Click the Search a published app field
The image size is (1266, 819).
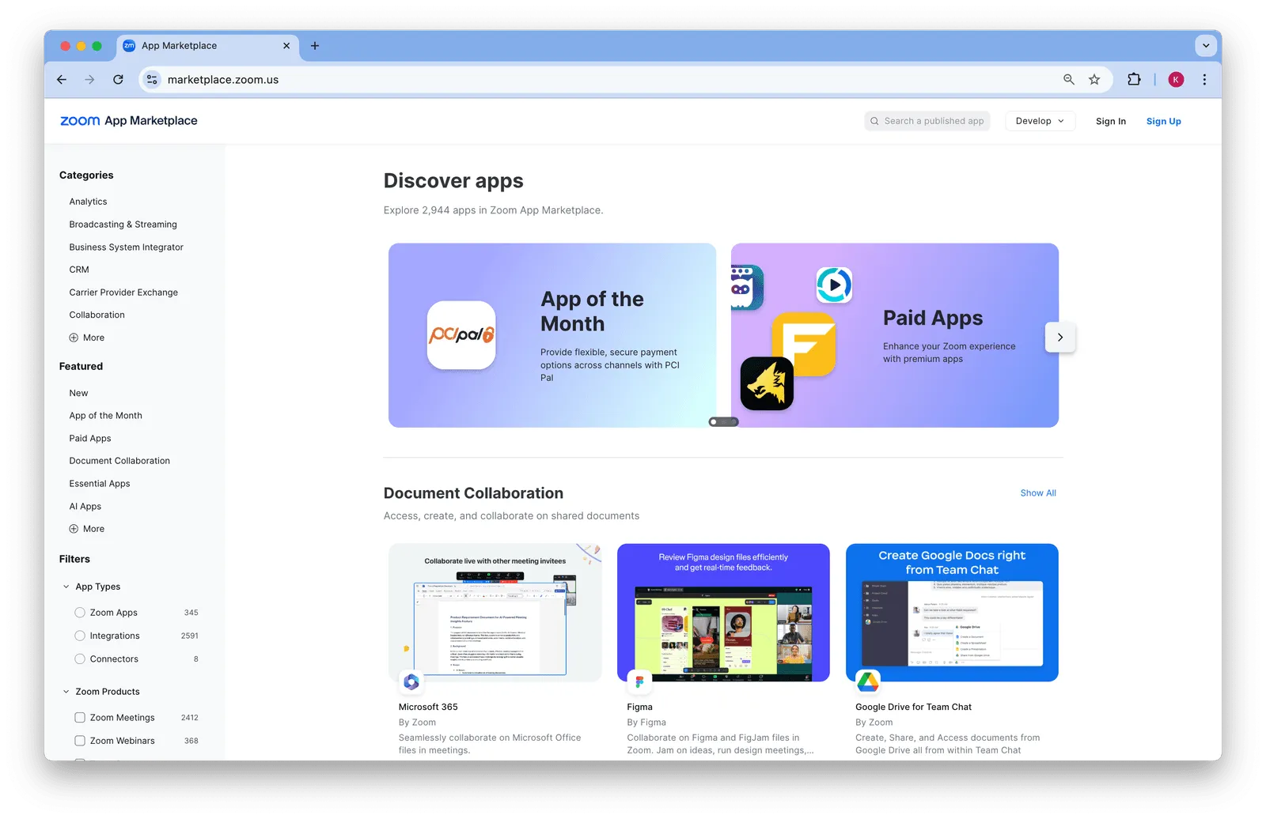pyautogui.click(x=927, y=121)
